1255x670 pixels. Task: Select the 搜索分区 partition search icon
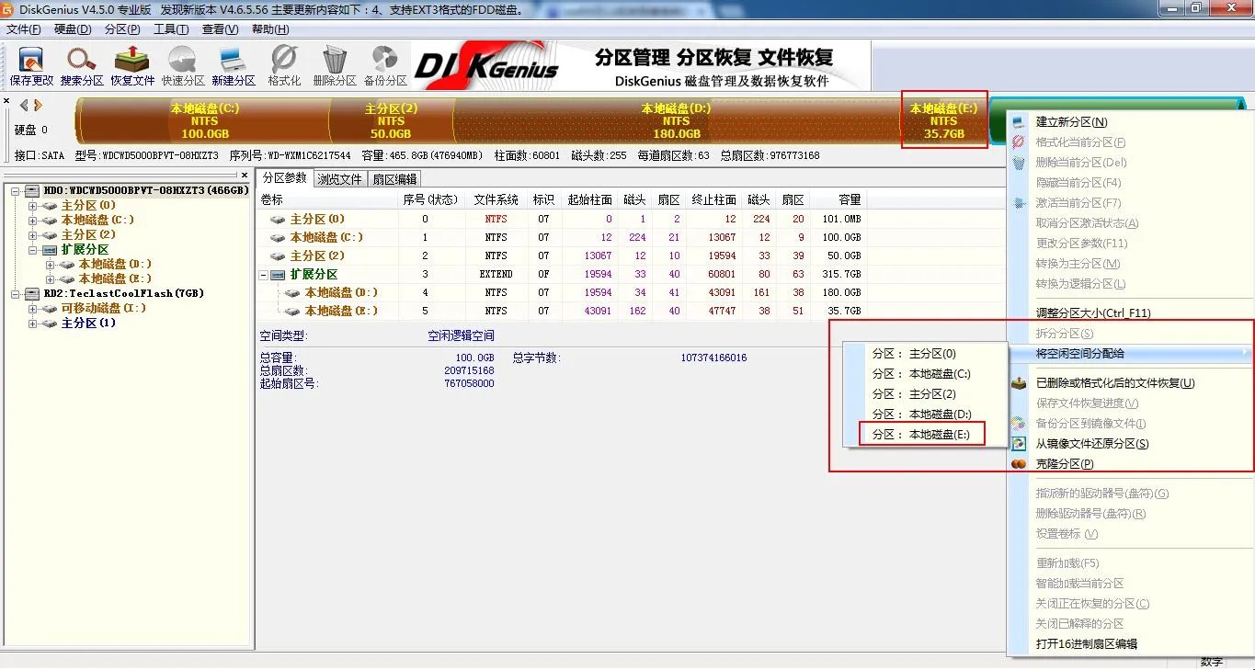81,64
